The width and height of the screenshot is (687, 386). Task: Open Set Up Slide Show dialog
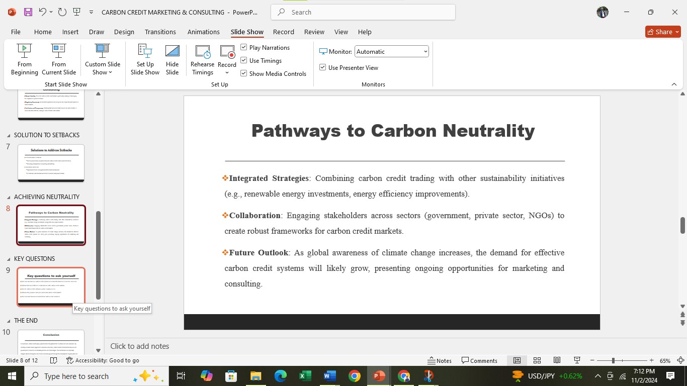point(145,59)
